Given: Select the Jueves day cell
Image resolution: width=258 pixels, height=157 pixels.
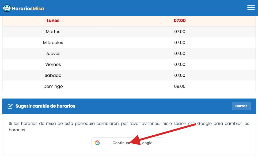Looking at the screenshot, I should pos(53,54).
